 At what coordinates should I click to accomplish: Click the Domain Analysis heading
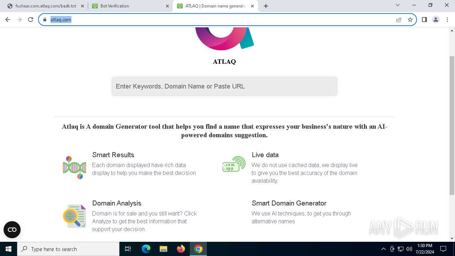(x=117, y=203)
